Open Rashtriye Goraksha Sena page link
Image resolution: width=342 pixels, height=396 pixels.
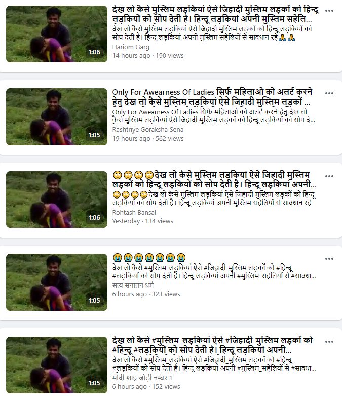pos(148,130)
